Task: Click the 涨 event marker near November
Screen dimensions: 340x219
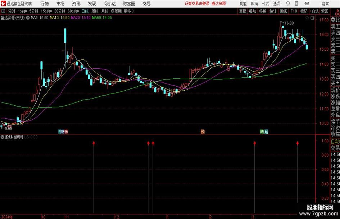Action: 66,131
